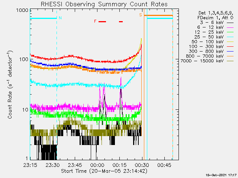This screenshot has width=238, height=178.
Task: Click the green 12-25 keV legend line
Action: click(230, 32)
